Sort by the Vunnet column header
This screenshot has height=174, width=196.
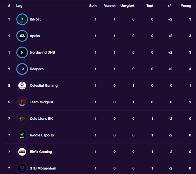coord(110,6)
